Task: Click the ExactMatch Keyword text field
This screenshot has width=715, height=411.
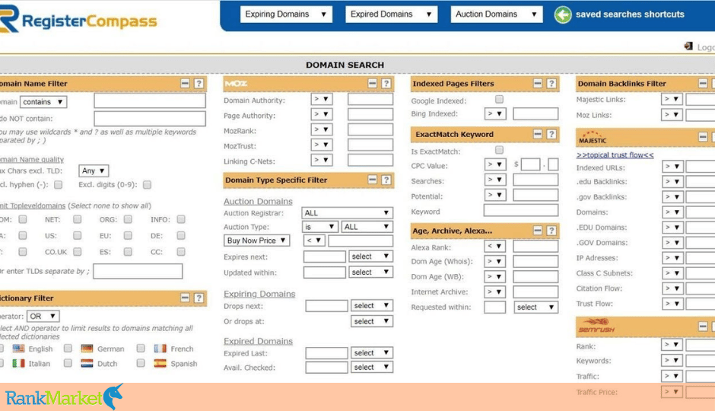Action: [521, 210]
